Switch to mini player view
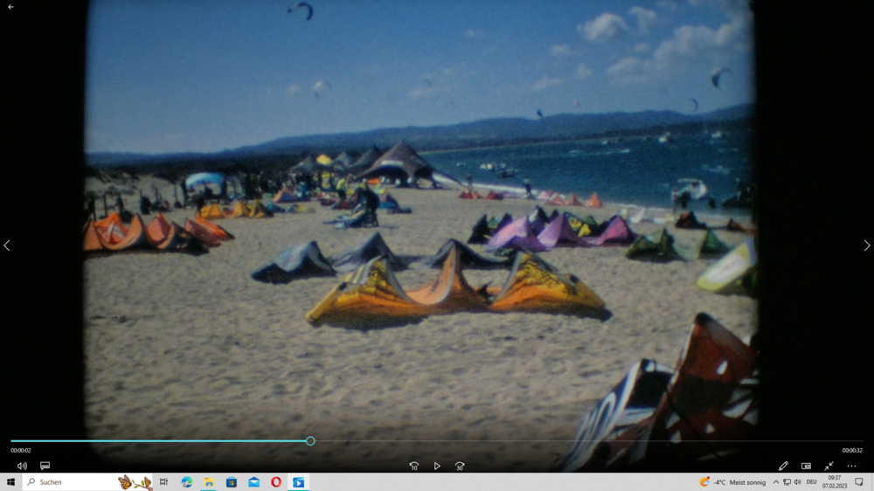Viewport: 874px width, 491px height. [806, 467]
